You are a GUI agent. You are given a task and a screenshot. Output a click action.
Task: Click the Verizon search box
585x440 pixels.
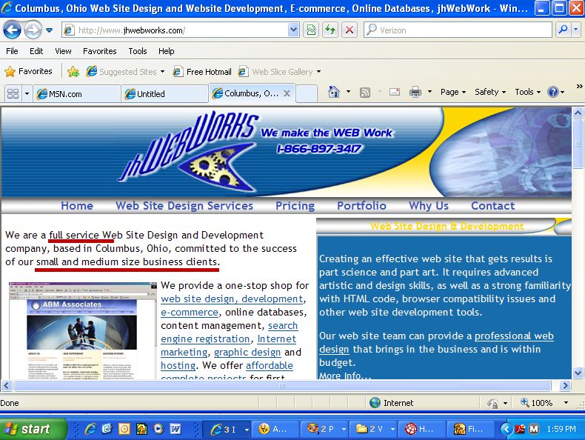tap(458, 30)
